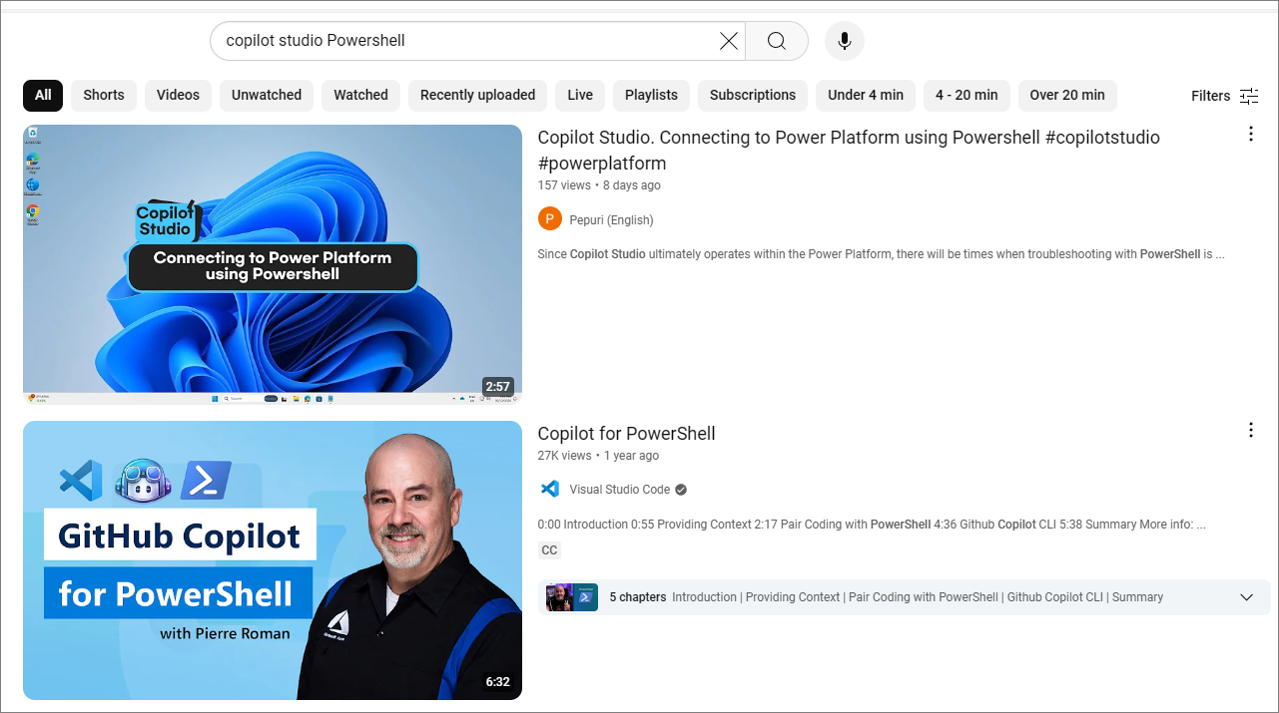The width and height of the screenshot is (1279, 713).
Task: Open options menu for Copilot Studio video
Action: (x=1251, y=134)
